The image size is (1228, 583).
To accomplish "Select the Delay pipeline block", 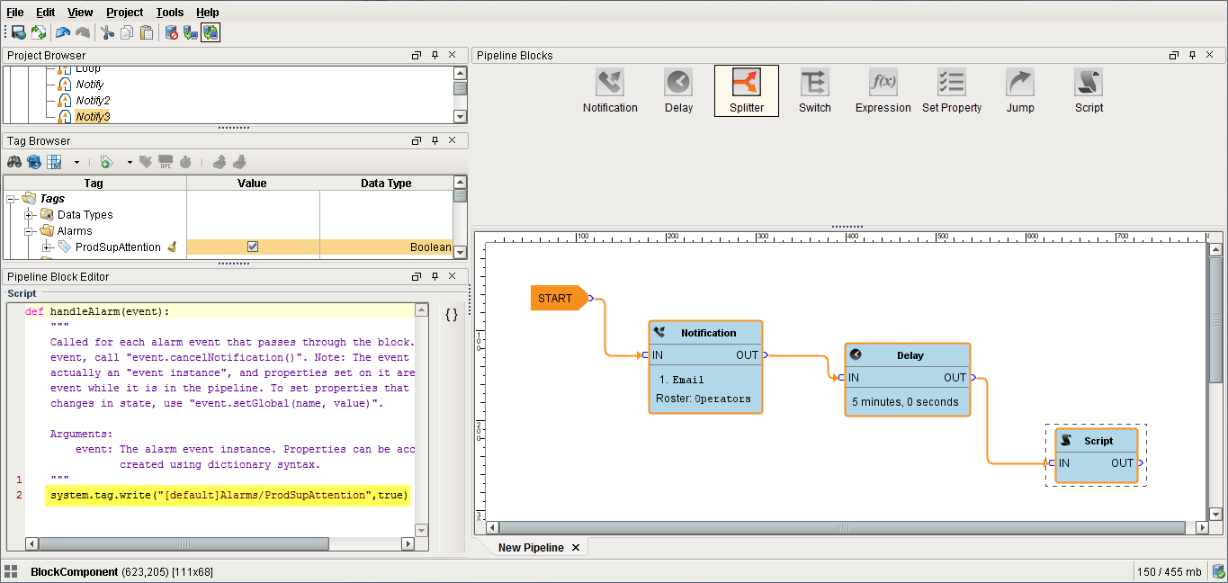I will [678, 91].
